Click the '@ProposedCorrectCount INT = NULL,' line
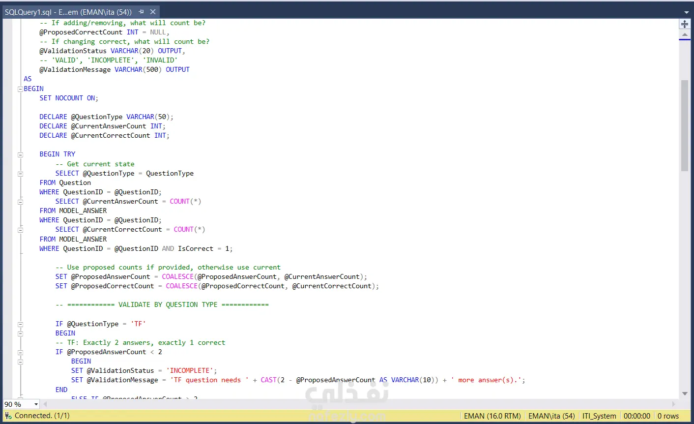This screenshot has height=424, width=694. point(105,32)
